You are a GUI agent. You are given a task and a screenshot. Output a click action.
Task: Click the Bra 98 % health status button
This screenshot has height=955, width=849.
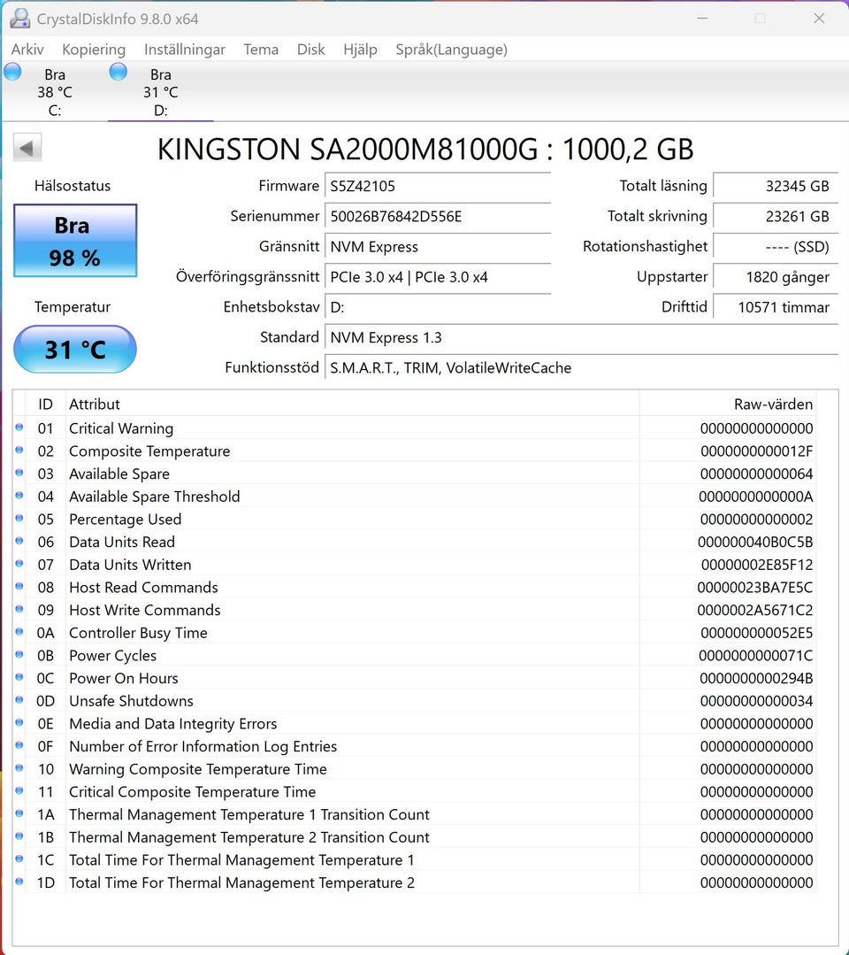[x=75, y=241]
